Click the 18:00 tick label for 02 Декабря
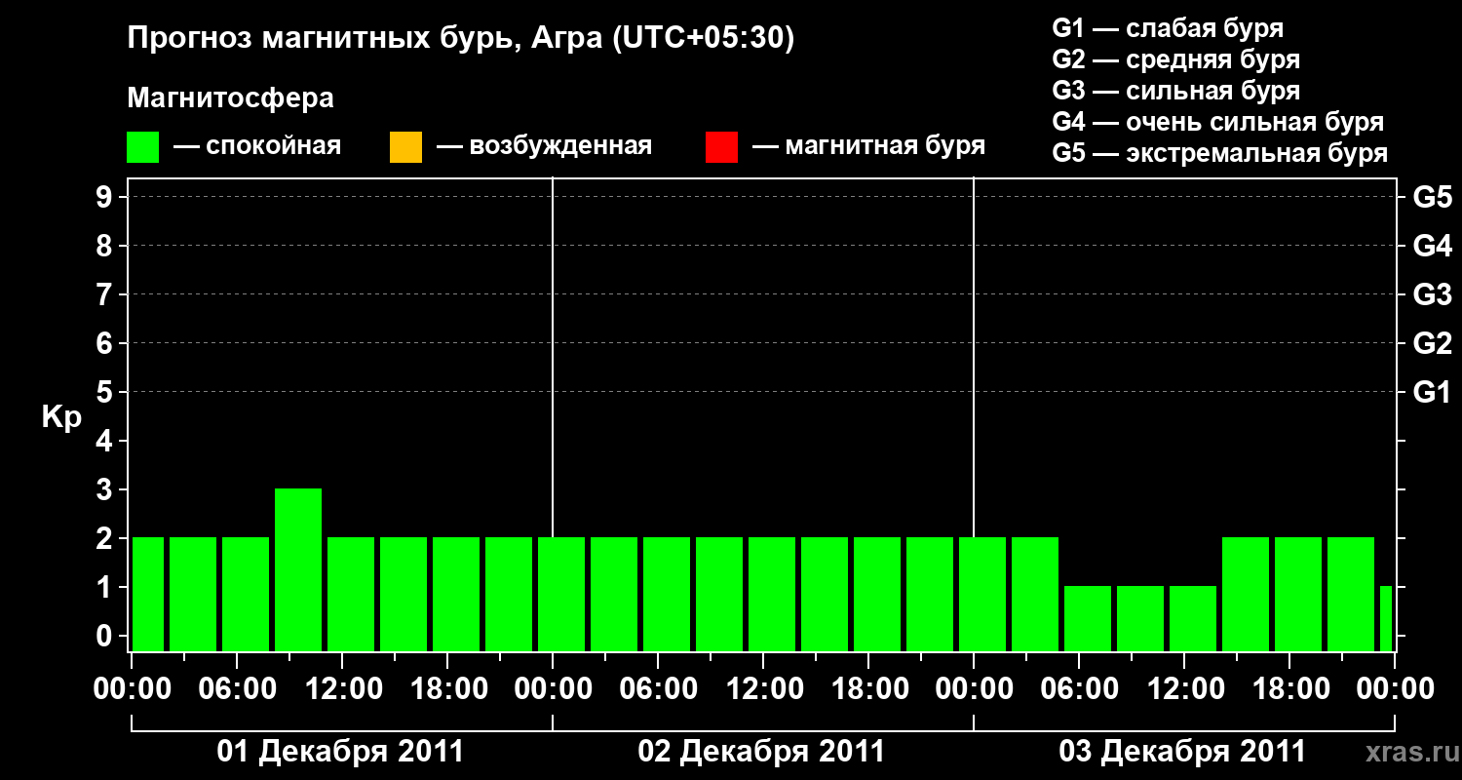The image size is (1462, 780). pyautogui.click(x=868, y=689)
